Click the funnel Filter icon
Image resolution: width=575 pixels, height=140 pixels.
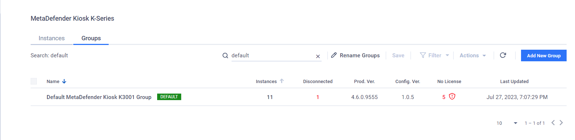pos(423,55)
